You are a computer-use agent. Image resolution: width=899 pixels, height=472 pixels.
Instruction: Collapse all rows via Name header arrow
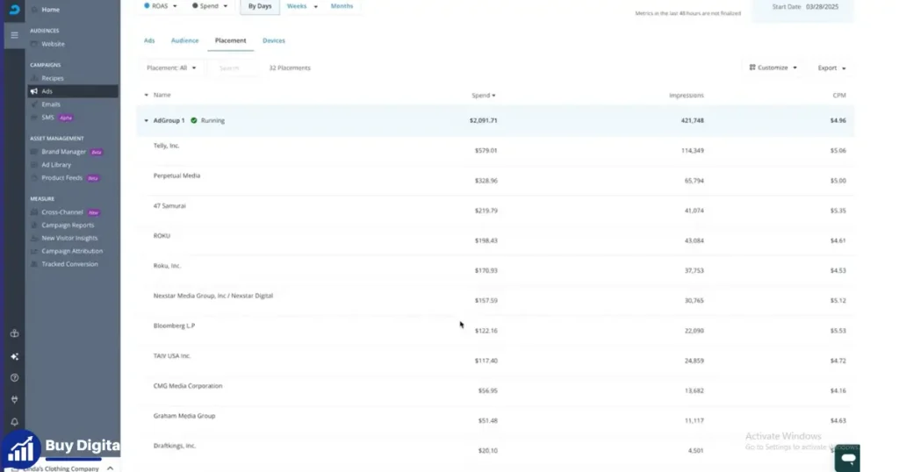coord(147,95)
